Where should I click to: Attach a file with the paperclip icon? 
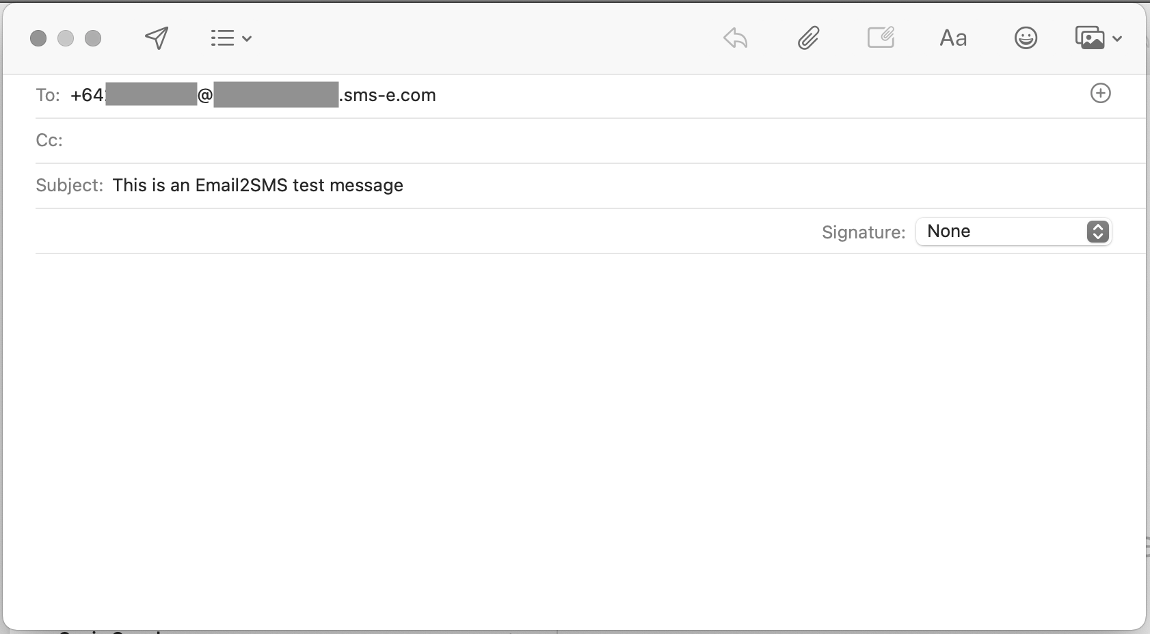[808, 38]
